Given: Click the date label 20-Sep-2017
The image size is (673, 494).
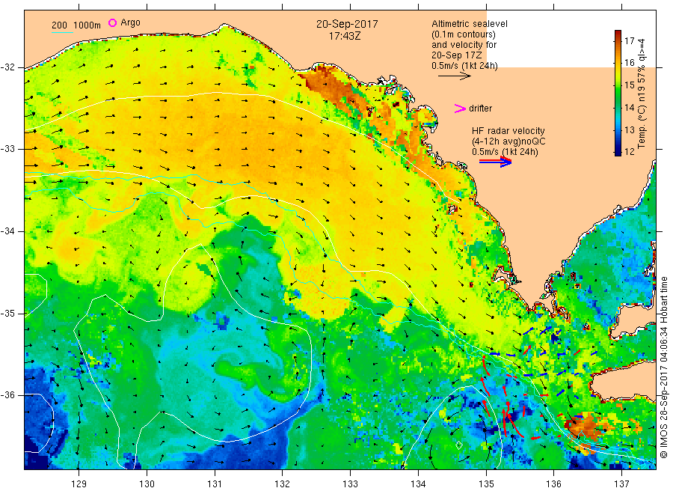Looking at the screenshot, I should coord(347,25).
